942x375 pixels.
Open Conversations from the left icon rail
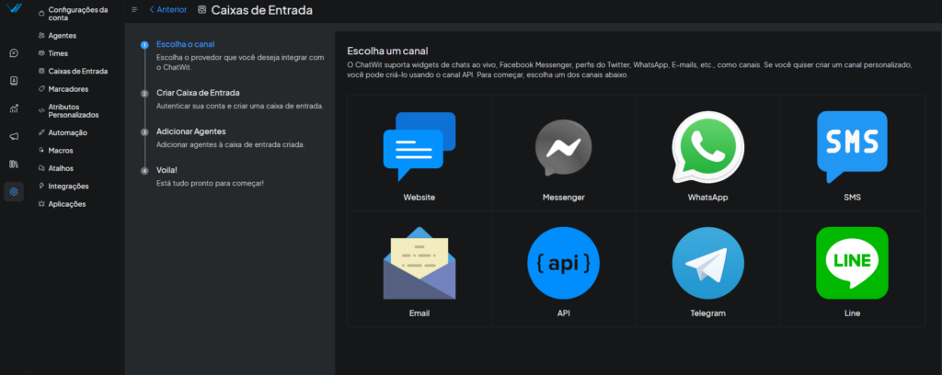tap(14, 53)
